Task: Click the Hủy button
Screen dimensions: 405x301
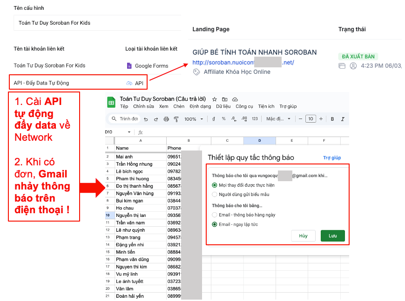Action: click(x=303, y=236)
